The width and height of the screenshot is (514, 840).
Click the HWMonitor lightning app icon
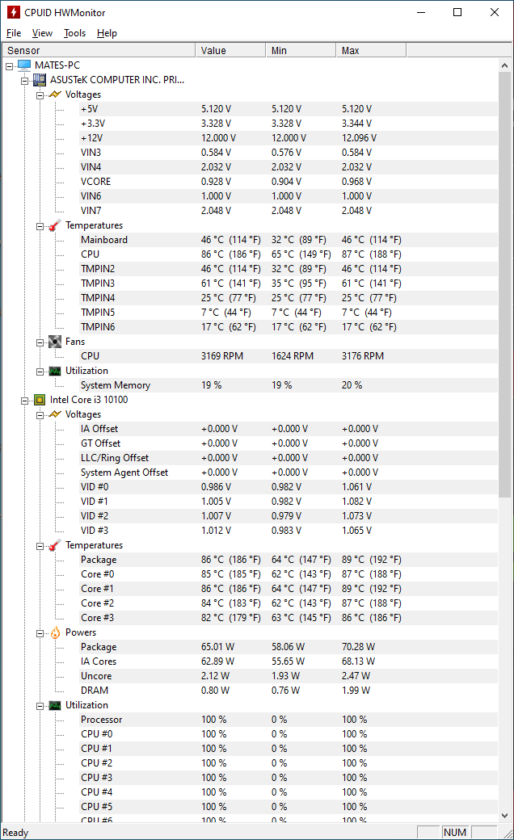pyautogui.click(x=13, y=12)
